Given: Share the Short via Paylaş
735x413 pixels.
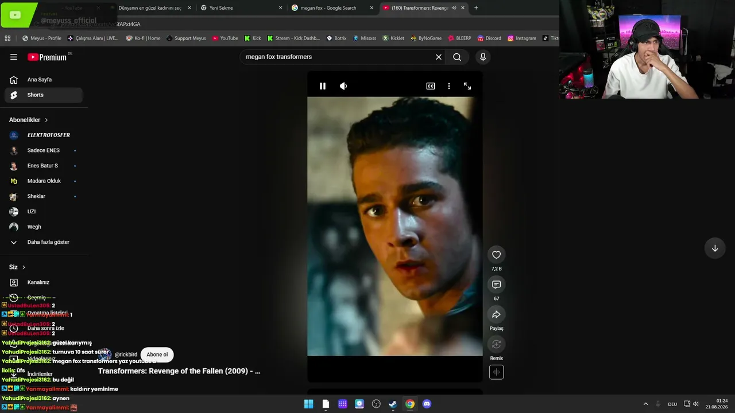Looking at the screenshot, I should tap(497, 314).
